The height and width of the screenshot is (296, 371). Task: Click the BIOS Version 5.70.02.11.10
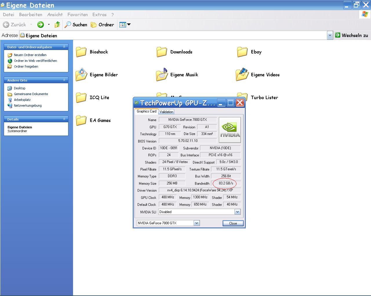coord(188,141)
